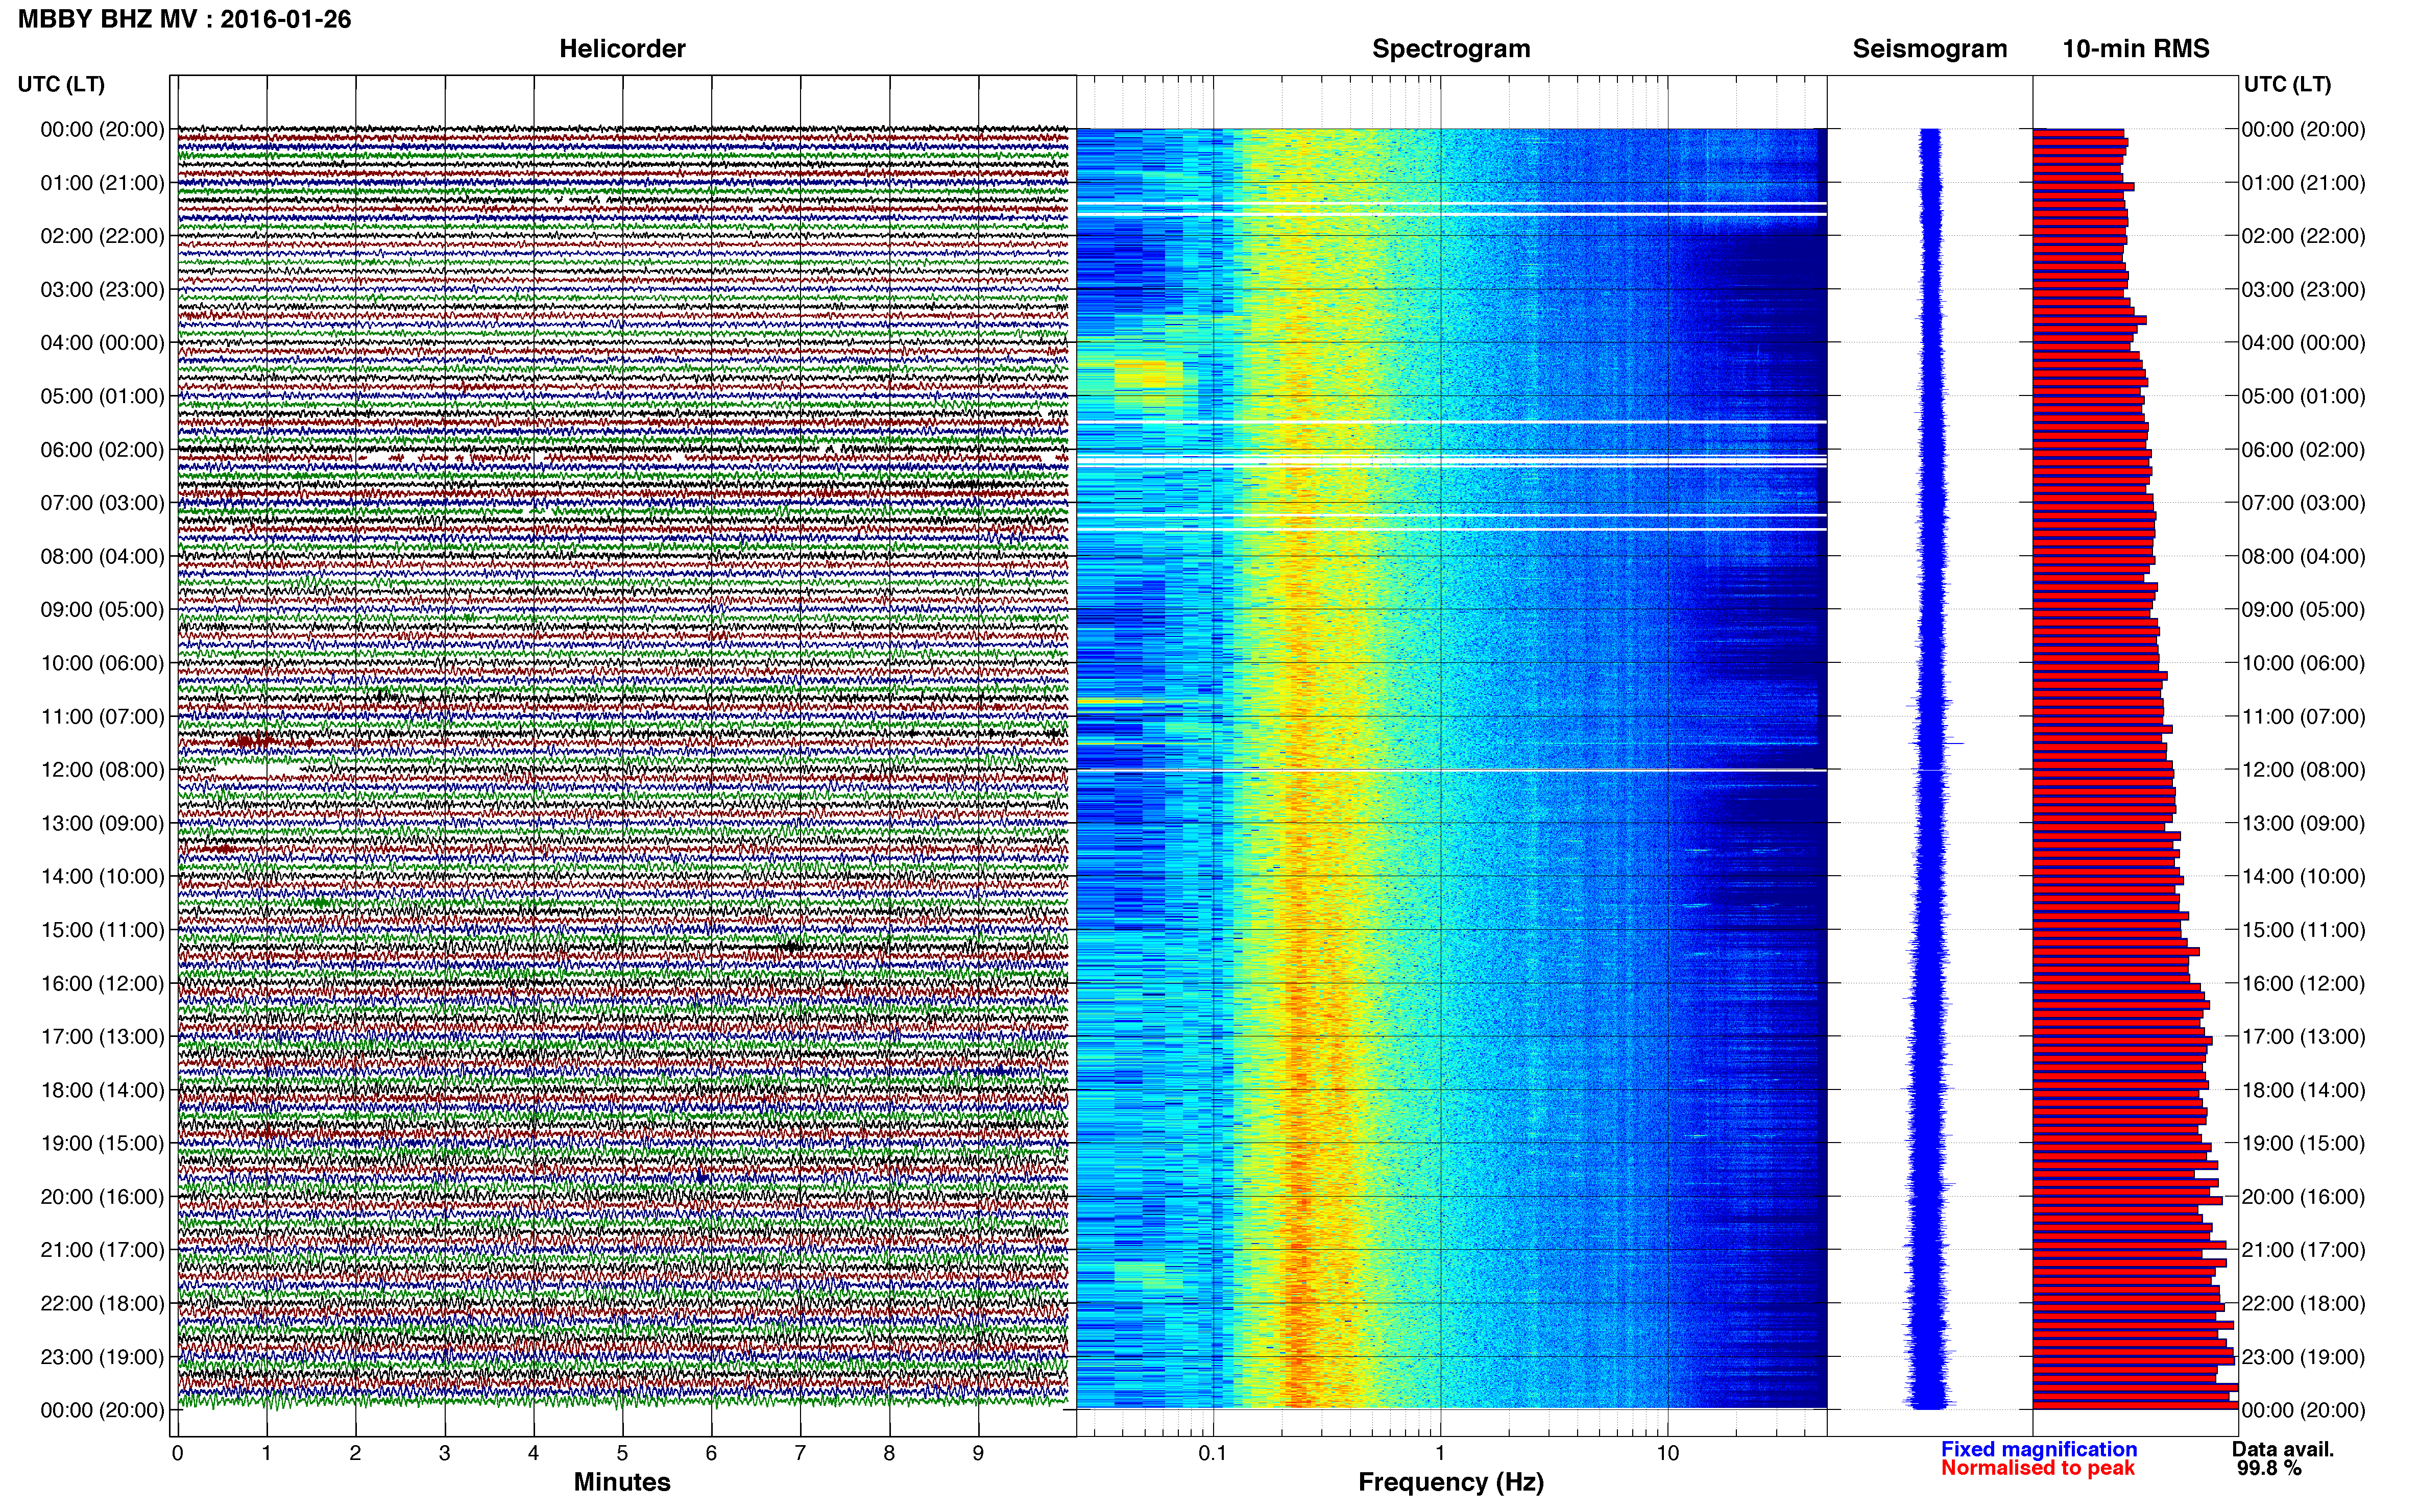The width and height of the screenshot is (2420, 1512).
Task: Click '08:00 (04:00)' on the helicorder time axis
Action: pos(102,556)
